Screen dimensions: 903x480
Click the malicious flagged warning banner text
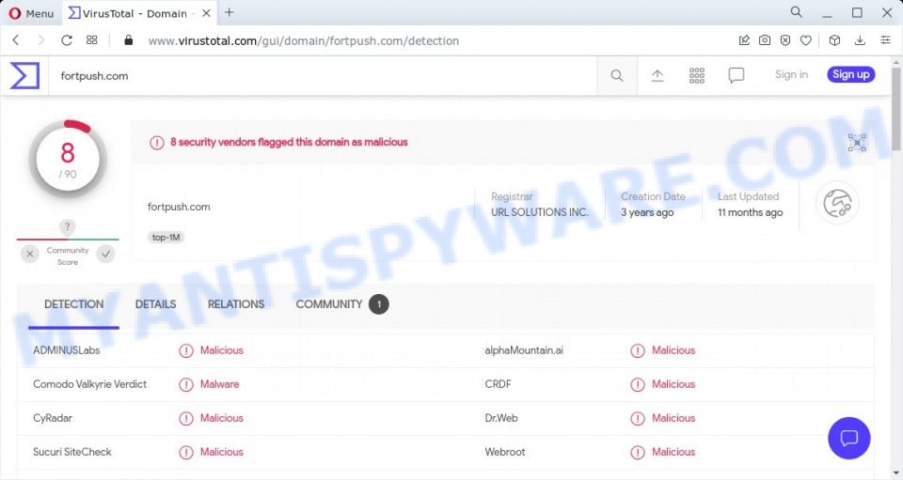289,142
